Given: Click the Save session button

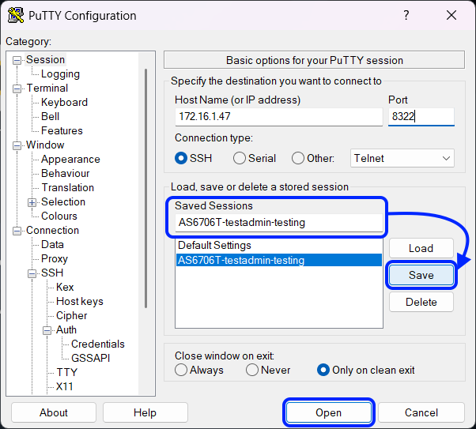Looking at the screenshot, I should (x=421, y=275).
